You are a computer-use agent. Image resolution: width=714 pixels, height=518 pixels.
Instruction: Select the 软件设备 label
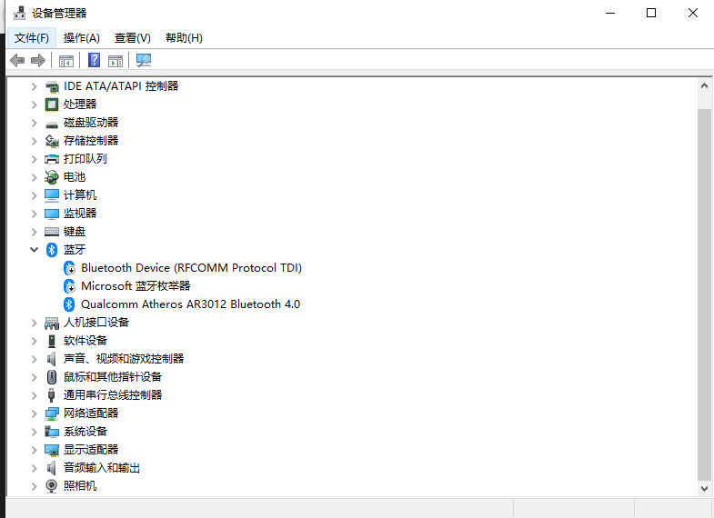[x=85, y=341]
